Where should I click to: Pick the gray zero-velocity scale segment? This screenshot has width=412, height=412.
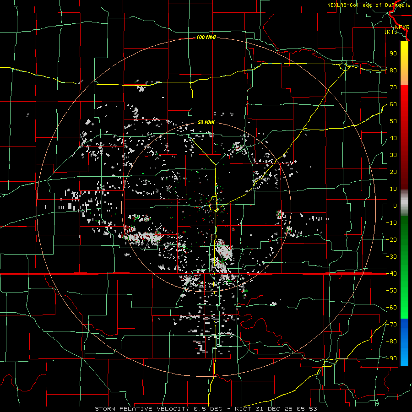tap(404, 202)
